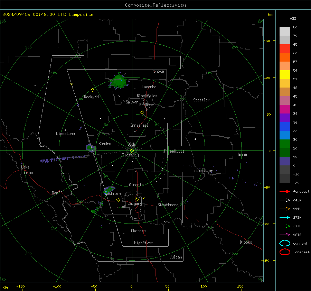The width and height of the screenshot is (311, 291).
Task: Click the 'Limestone' label
Action: (65, 134)
